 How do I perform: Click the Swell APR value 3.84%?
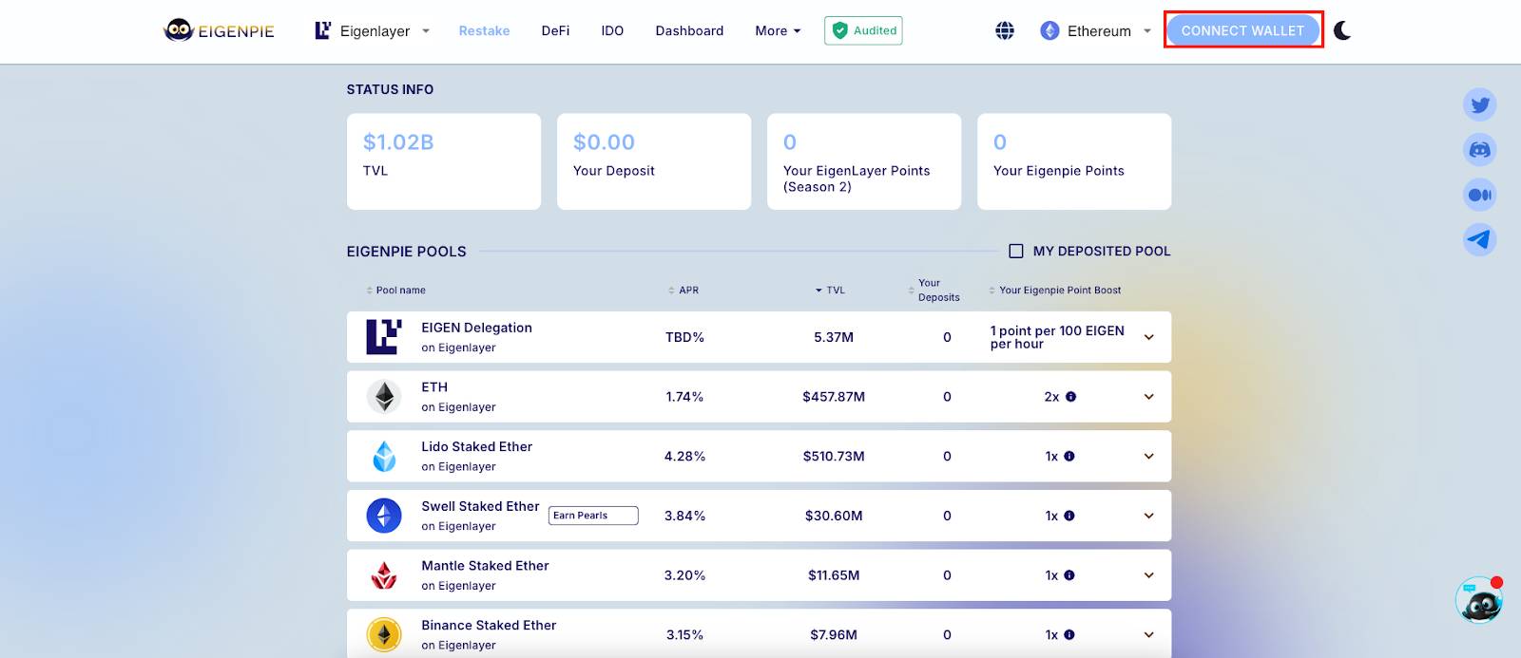pos(684,516)
